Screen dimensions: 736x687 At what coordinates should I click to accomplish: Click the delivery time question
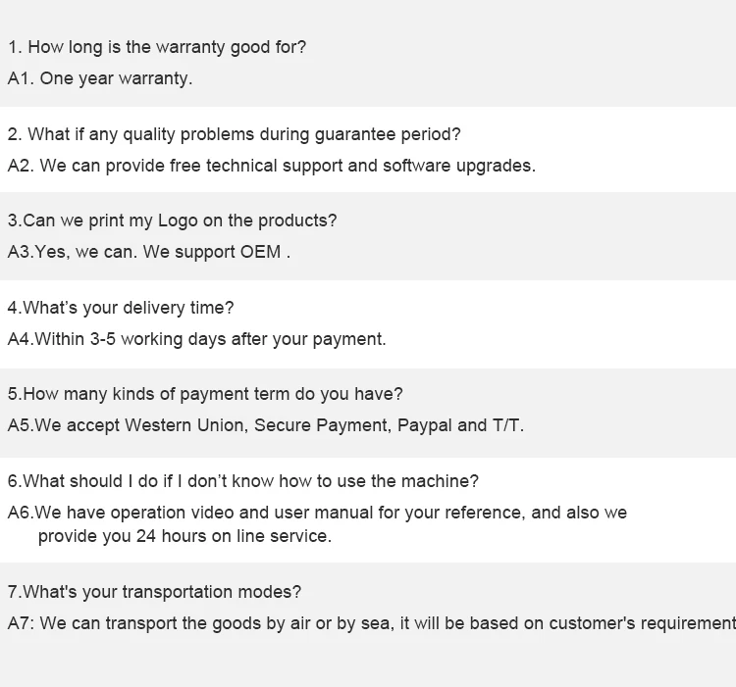point(121,308)
